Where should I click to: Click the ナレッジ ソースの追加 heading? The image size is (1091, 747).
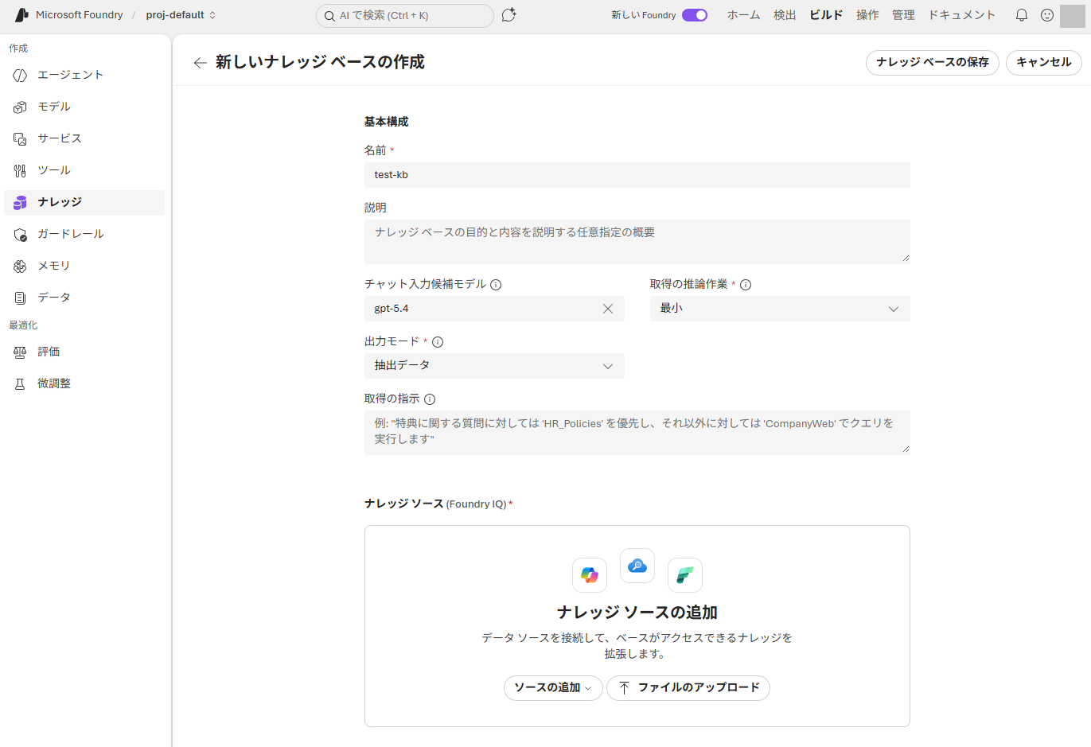tap(637, 613)
